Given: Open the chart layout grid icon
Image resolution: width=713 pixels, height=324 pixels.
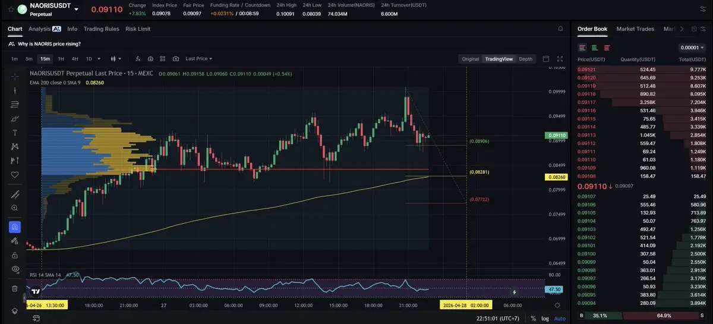Looking at the screenshot, I should (163, 59).
